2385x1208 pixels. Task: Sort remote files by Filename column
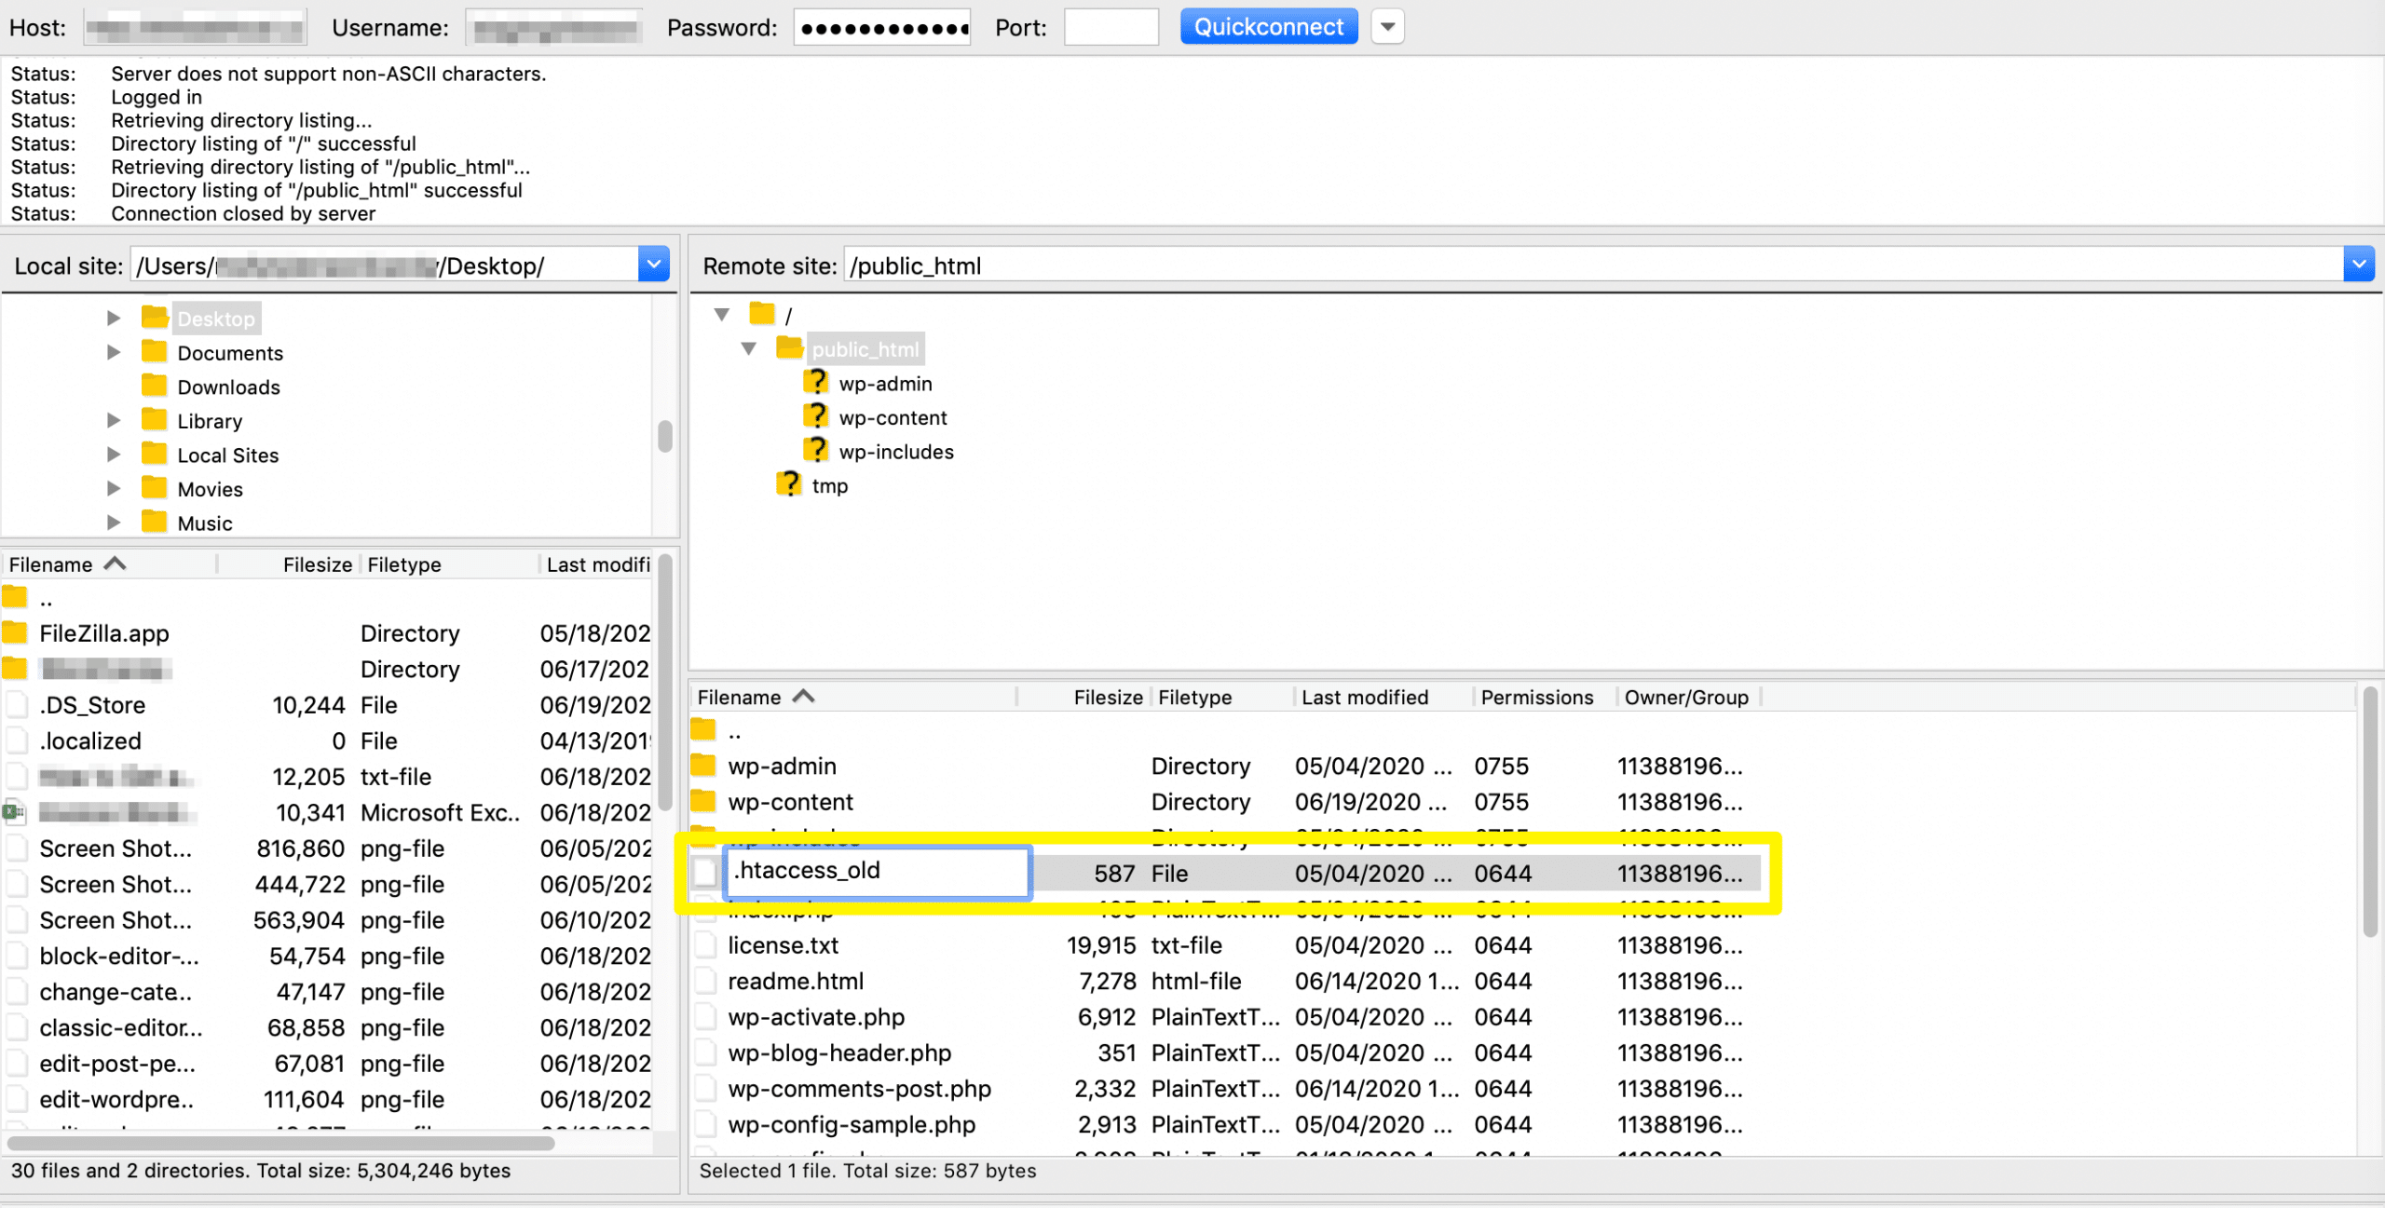(853, 698)
